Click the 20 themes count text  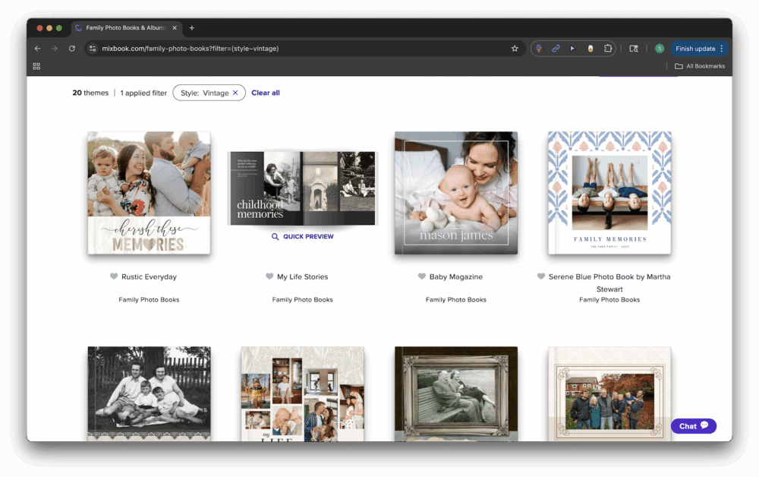click(90, 93)
